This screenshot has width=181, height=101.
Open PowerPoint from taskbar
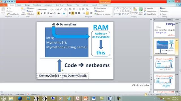85,98
